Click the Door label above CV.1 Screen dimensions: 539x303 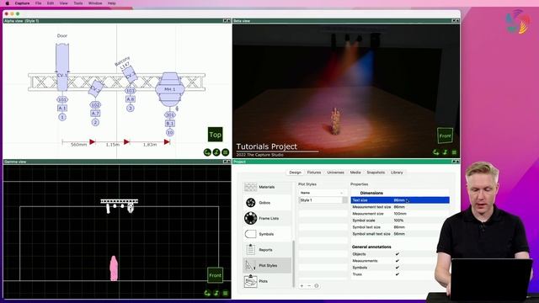(62, 35)
